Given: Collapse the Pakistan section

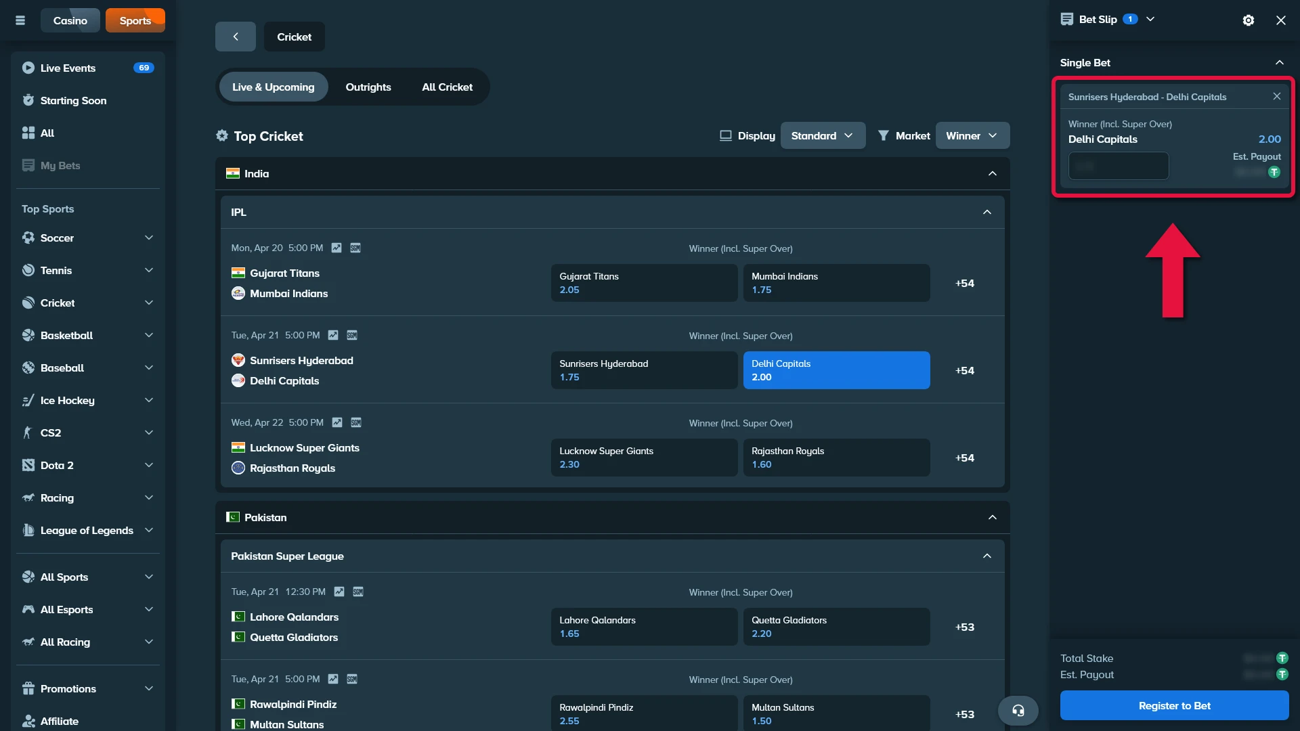Looking at the screenshot, I should coord(993,517).
